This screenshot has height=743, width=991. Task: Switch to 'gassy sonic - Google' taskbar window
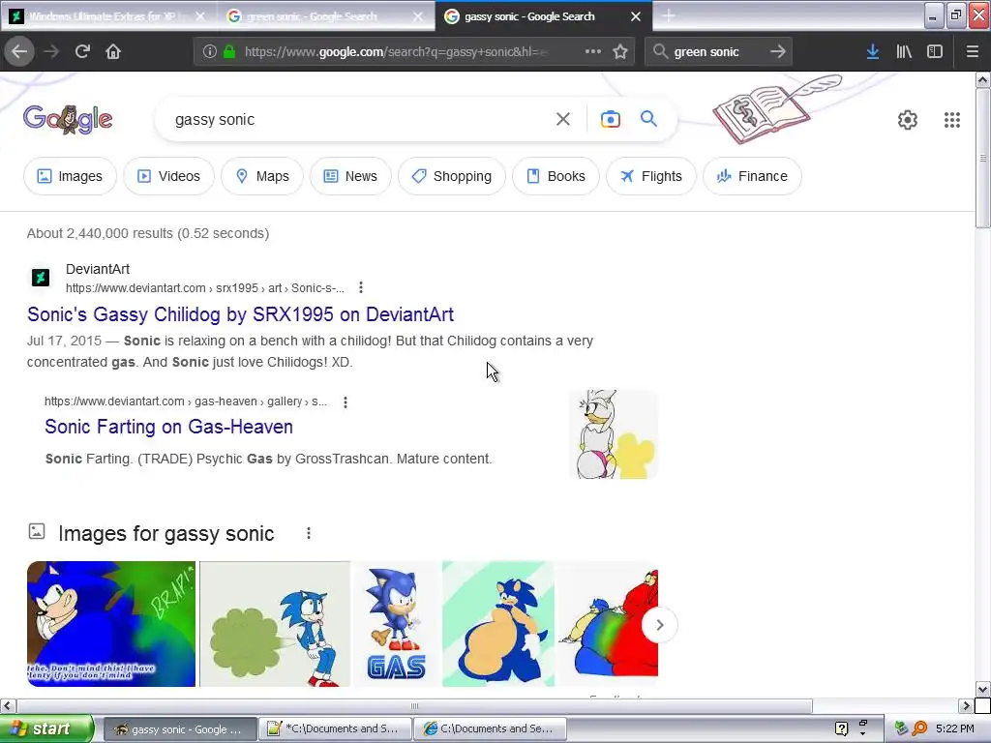tap(179, 729)
